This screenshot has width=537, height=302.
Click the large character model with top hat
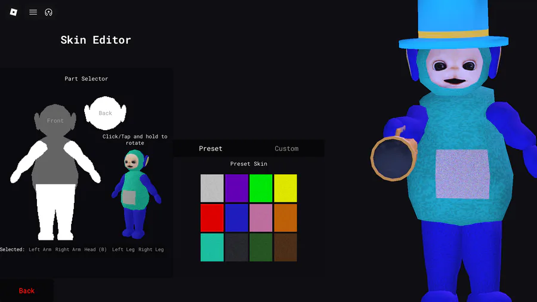click(455, 150)
